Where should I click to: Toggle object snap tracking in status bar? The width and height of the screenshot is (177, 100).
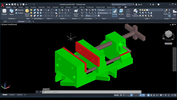[141, 95]
